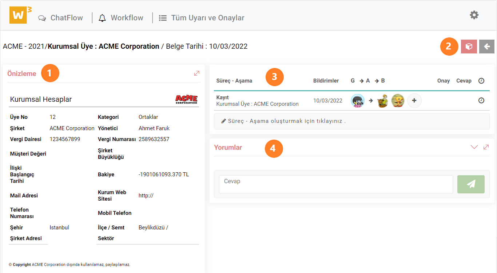
Task: Click the 'Müşteri Değeri' field label
Action: pyautogui.click(x=28, y=154)
